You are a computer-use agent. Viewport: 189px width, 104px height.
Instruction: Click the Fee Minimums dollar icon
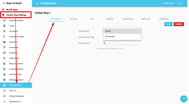tap(4, 85)
